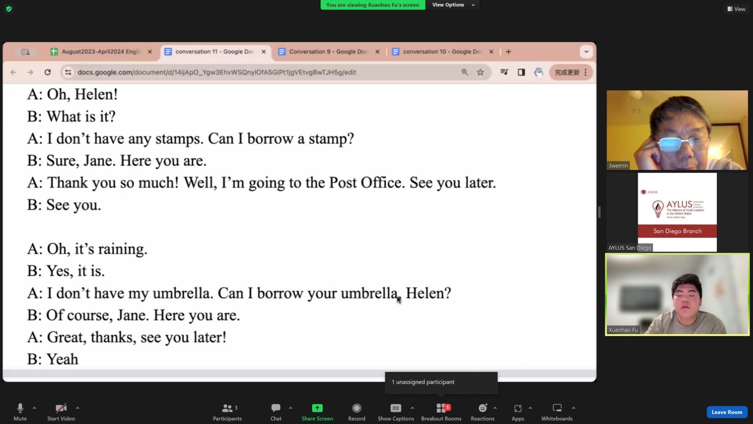Click the 完成更新 update button
The width and height of the screenshot is (753, 424).
(x=571, y=72)
